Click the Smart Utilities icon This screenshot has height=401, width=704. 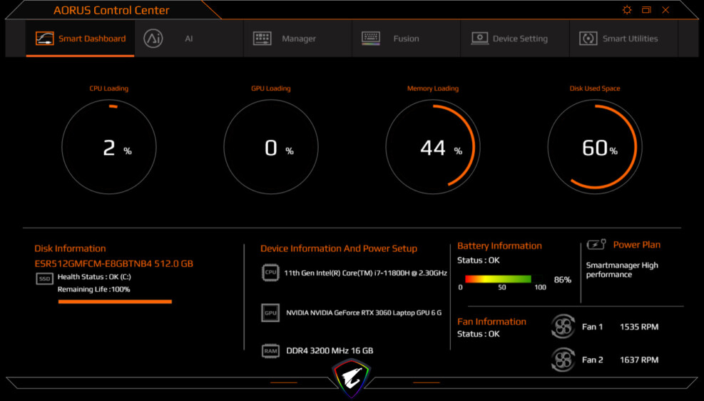click(x=588, y=38)
